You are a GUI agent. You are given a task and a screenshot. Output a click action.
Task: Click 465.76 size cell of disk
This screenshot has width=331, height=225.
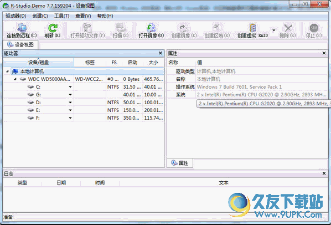click(x=153, y=79)
